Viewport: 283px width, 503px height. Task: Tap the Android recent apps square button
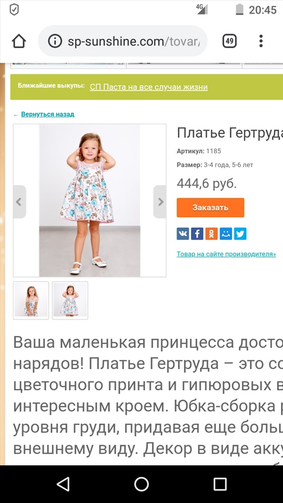[x=220, y=484]
